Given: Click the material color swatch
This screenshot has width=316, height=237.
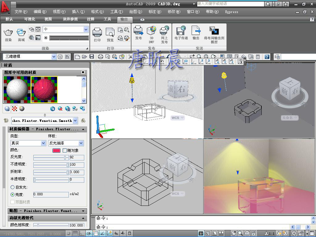Looking at the screenshot, I should pyautogui.click(x=56, y=150).
